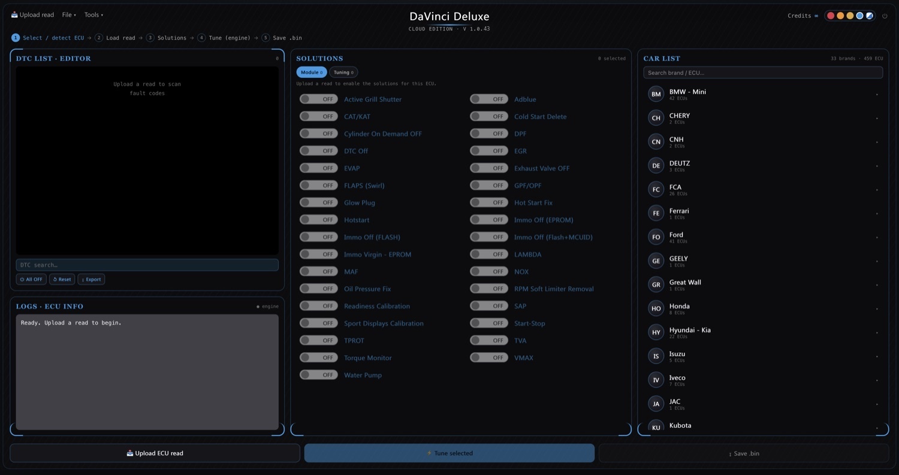The image size is (899, 475).
Task: Click the GR avatar for Great Wall
Action: (x=656, y=285)
